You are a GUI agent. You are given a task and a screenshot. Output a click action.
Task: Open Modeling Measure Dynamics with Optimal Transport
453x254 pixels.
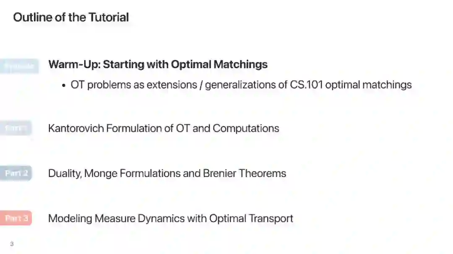[170, 218]
